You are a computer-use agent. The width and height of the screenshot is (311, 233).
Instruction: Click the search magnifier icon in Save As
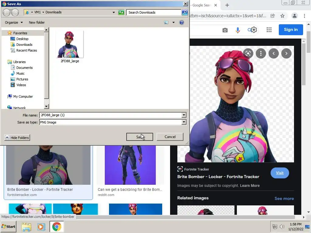click(x=185, y=12)
